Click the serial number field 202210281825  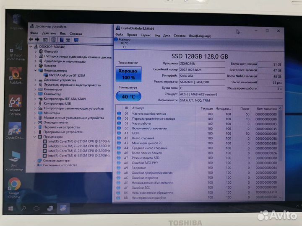point(202,70)
